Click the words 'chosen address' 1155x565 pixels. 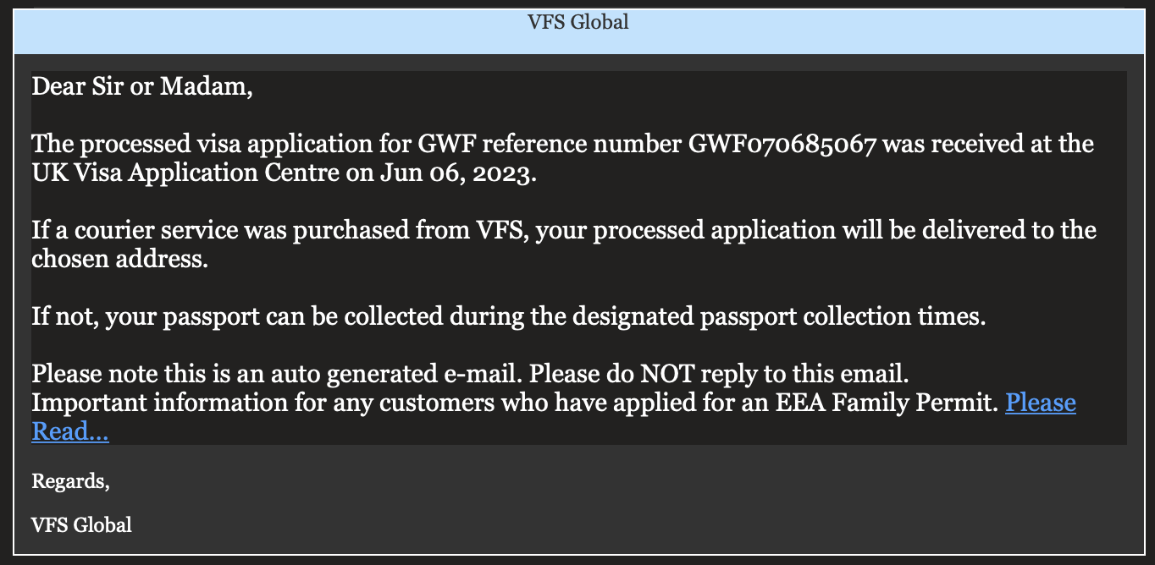click(119, 259)
